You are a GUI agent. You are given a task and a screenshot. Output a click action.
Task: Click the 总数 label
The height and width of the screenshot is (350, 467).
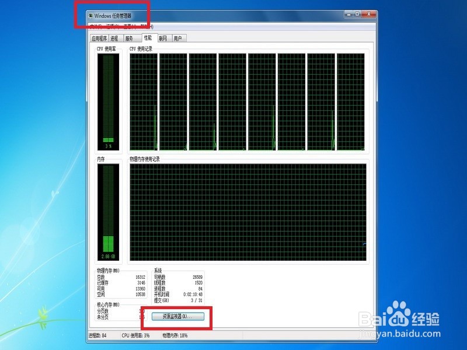point(101,277)
